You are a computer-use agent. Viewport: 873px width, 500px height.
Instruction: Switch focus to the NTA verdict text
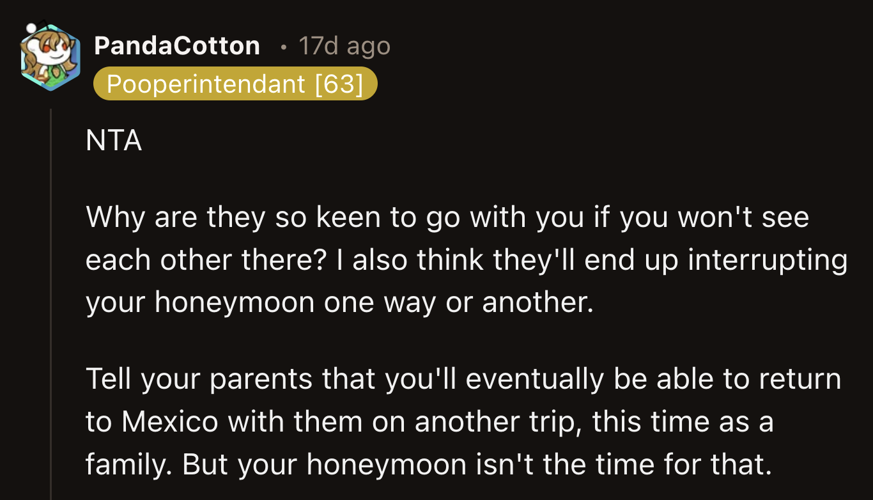114,140
